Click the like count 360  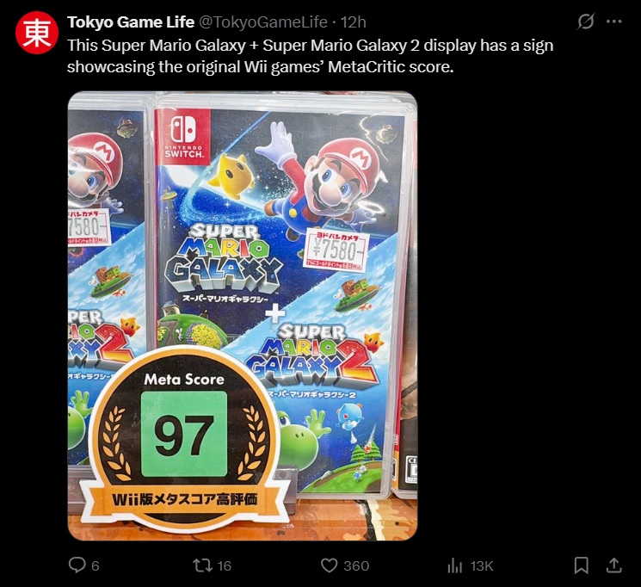356,565
